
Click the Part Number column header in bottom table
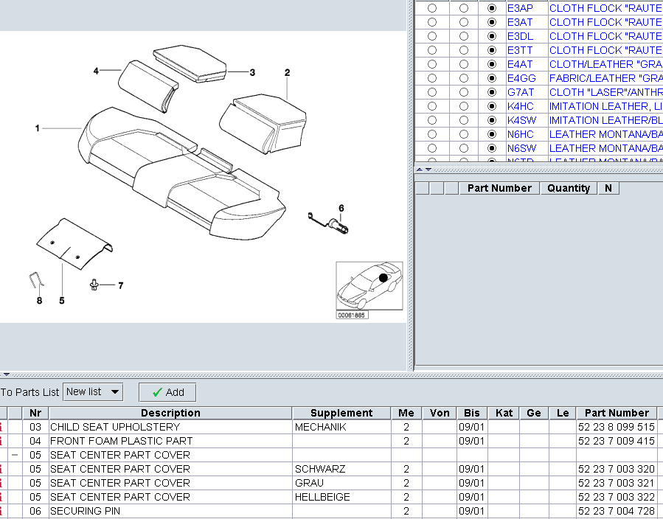tap(617, 413)
